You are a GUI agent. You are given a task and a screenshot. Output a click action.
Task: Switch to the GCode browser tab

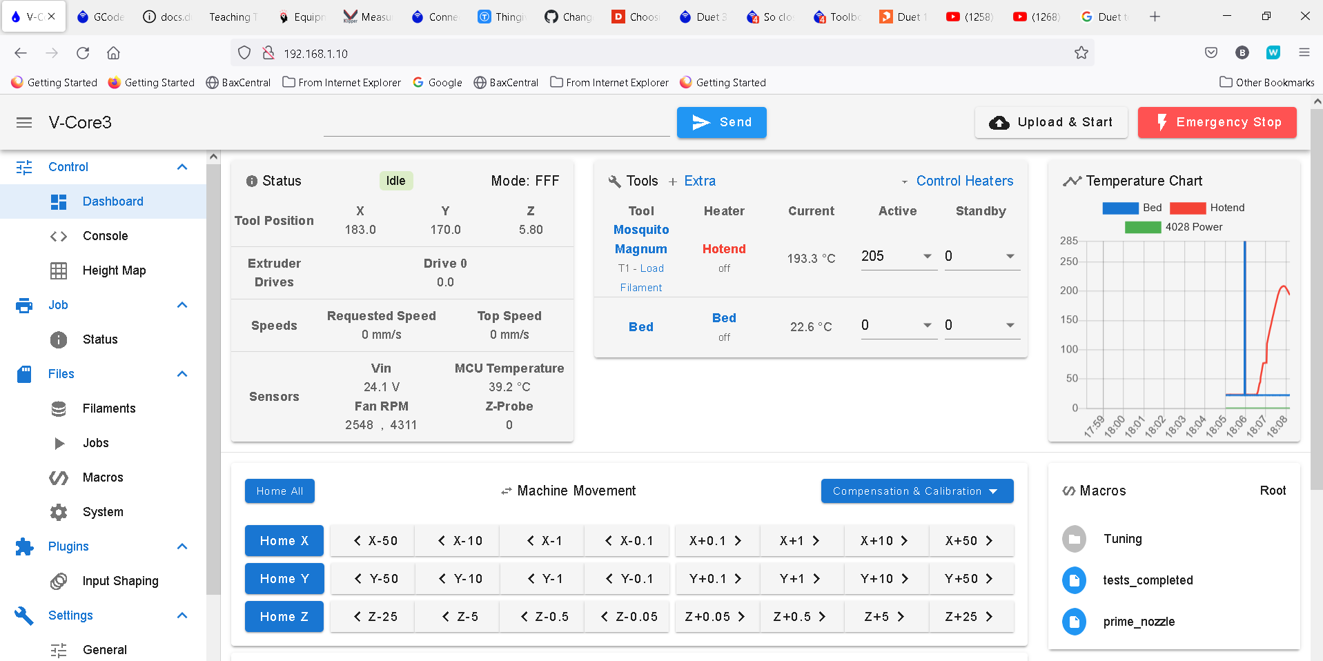(101, 17)
